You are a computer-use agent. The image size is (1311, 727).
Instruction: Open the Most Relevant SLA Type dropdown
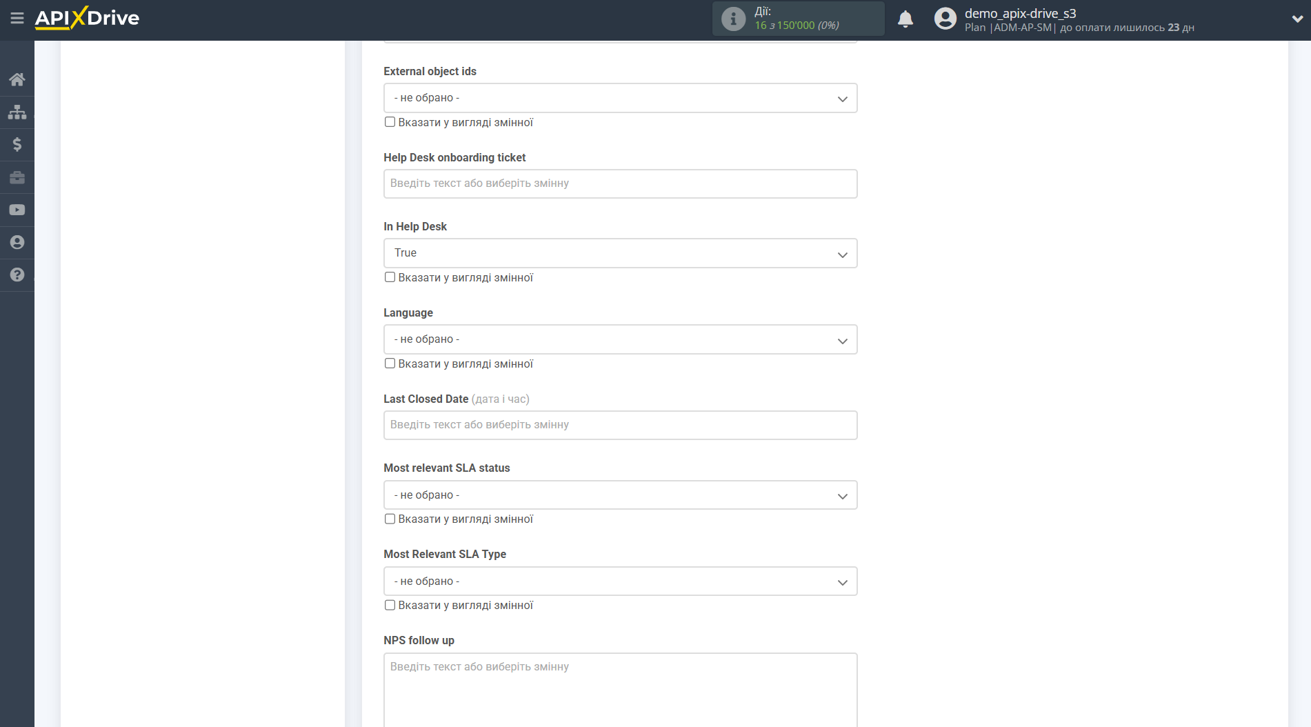[x=620, y=581]
